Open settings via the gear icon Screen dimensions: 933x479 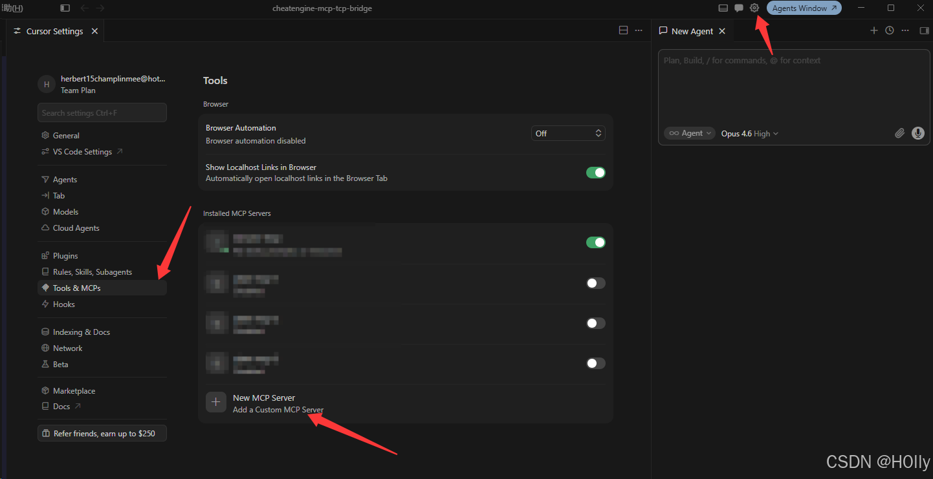(754, 8)
